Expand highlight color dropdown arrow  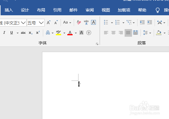pos(64,33)
